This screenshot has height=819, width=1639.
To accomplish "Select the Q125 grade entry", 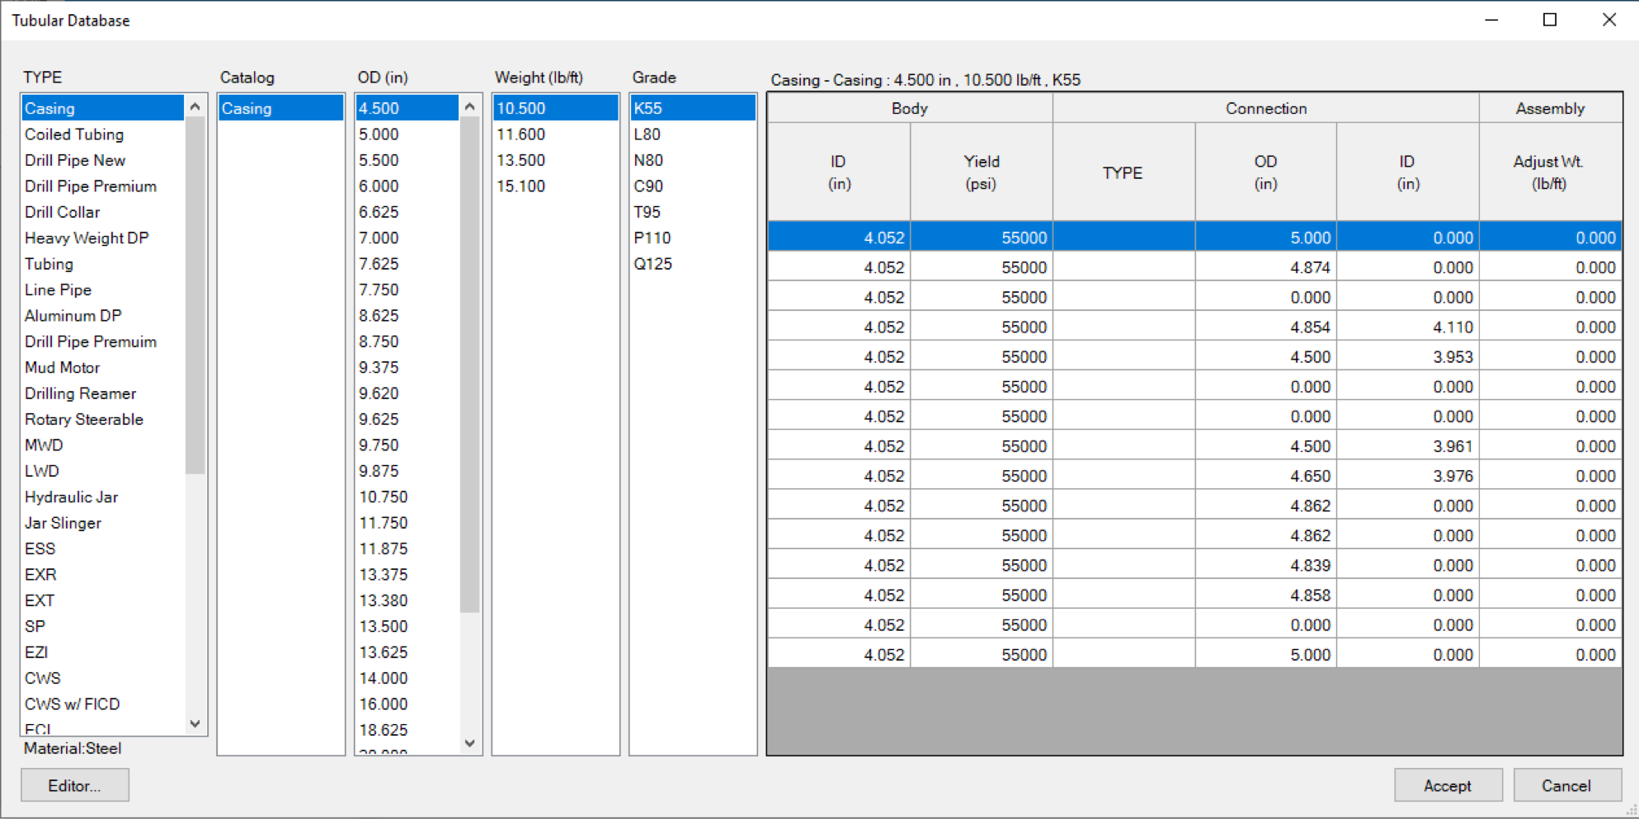I will point(652,264).
